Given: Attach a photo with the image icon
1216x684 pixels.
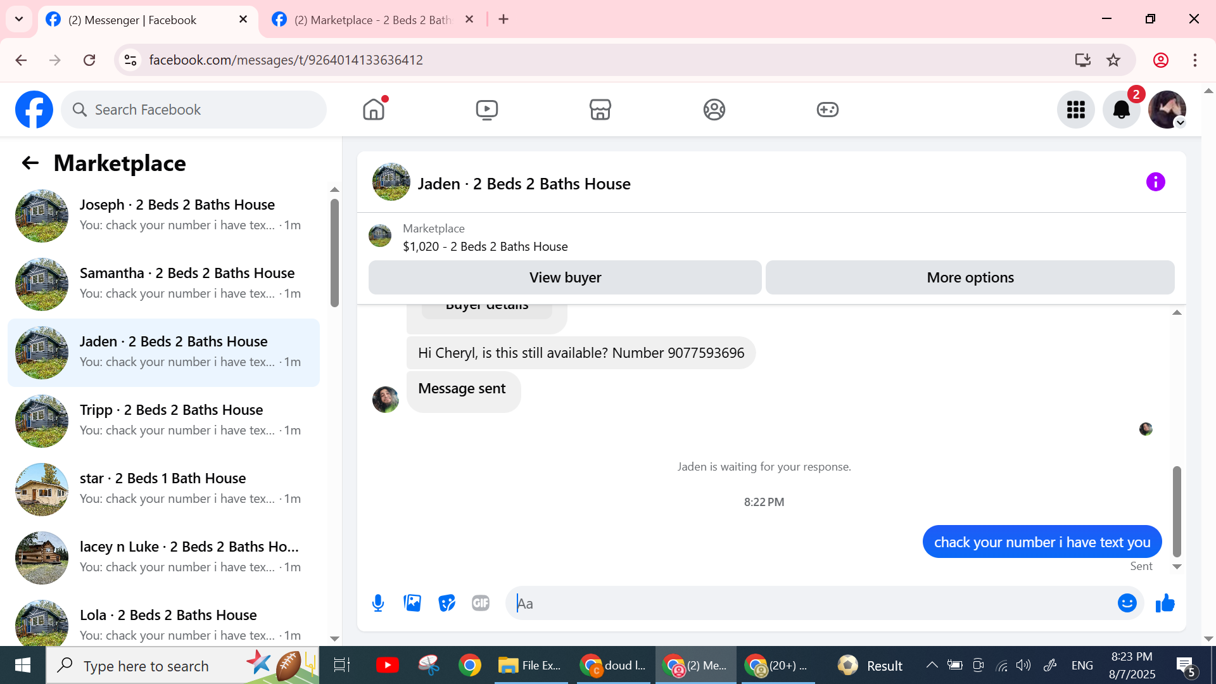Looking at the screenshot, I should tap(412, 603).
